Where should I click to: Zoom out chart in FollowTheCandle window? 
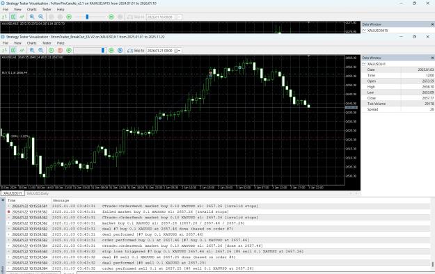(41, 17)
